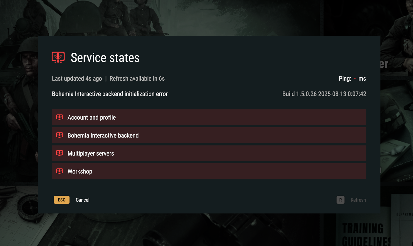
Task: Click the Multiplayer servers status icon
Action: click(60, 153)
